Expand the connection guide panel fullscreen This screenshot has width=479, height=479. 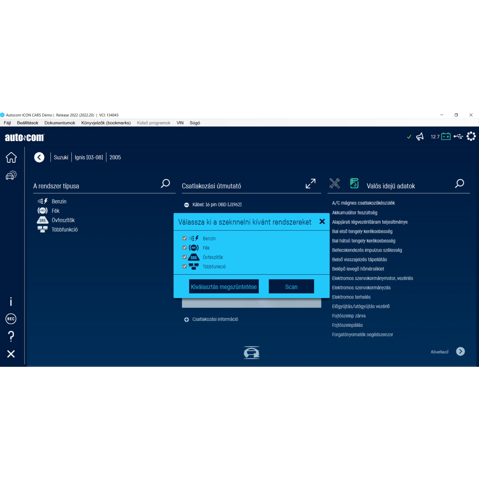310,183
